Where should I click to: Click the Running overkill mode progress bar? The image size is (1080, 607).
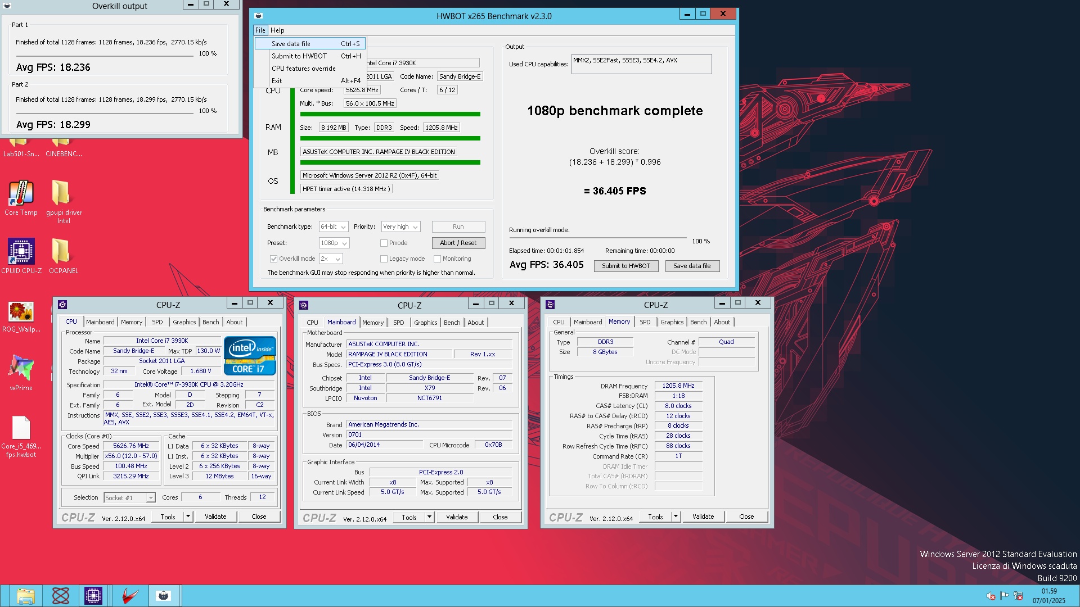[x=598, y=238]
